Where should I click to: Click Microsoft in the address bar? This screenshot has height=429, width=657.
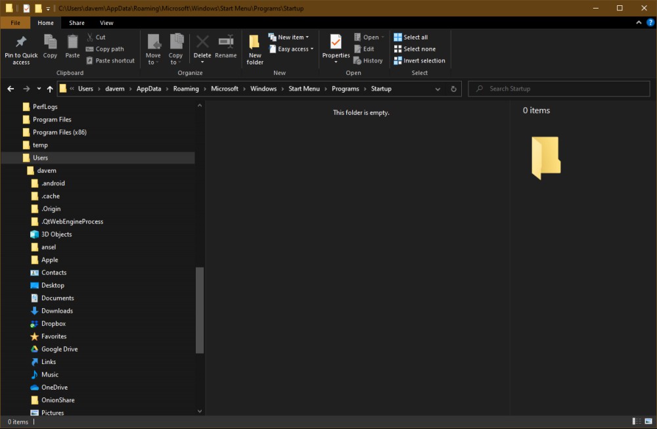[225, 89]
